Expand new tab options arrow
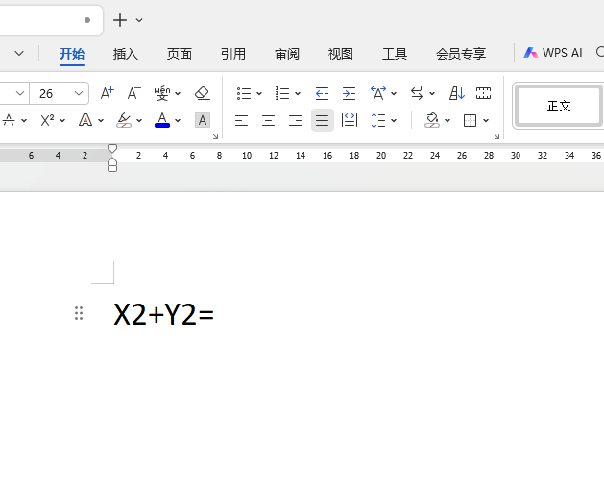Image resolution: width=604 pixels, height=488 pixels. tap(139, 20)
